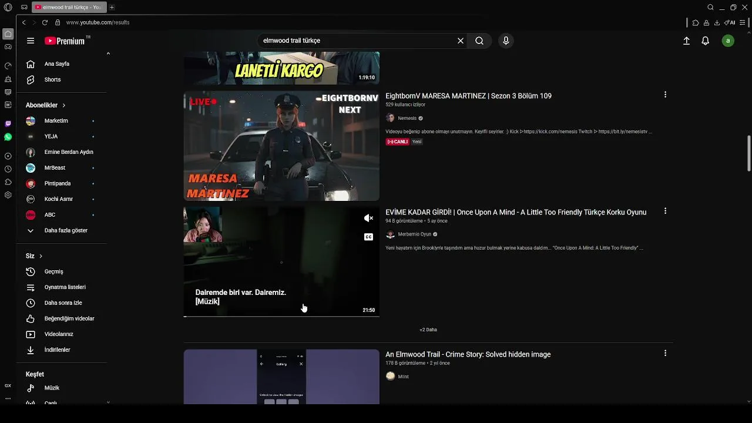752x423 pixels.
Task: Reload the page
Action: pyautogui.click(x=45, y=22)
